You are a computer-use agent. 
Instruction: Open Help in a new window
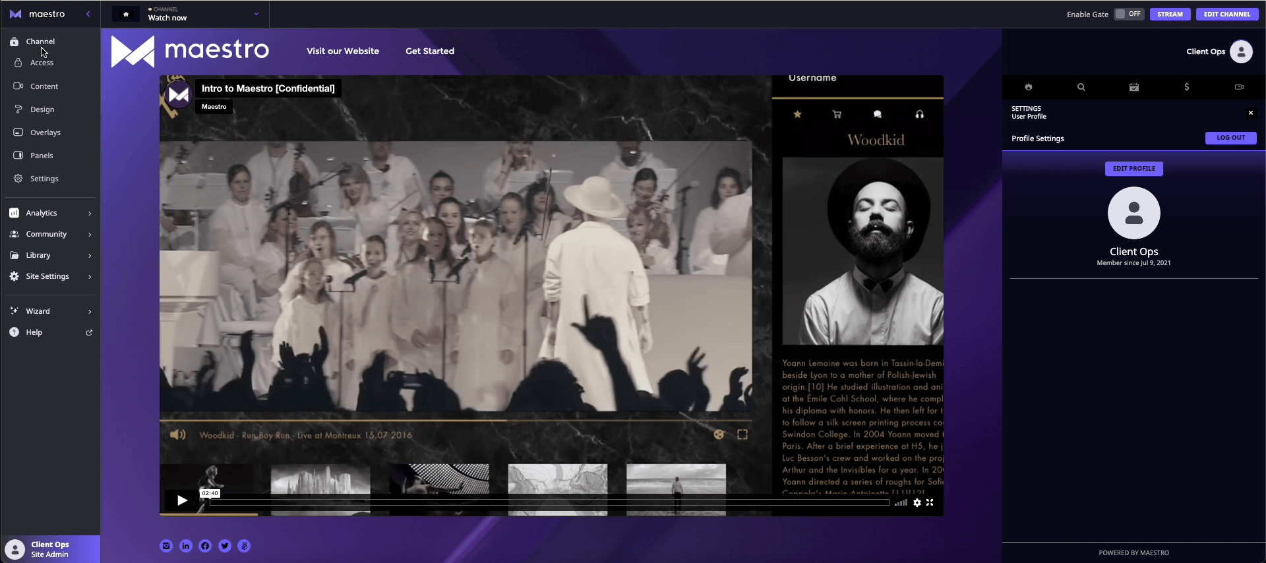tap(50, 332)
